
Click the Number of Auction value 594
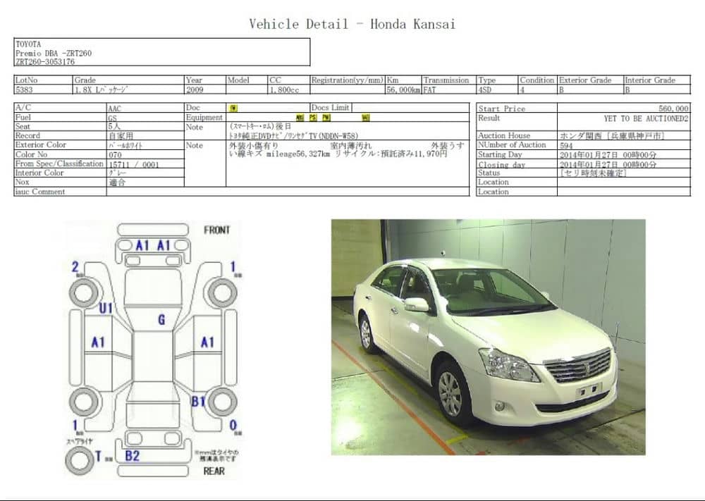[x=567, y=146]
